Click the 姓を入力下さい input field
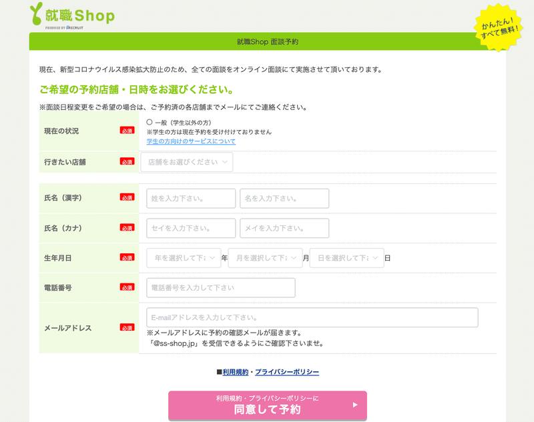 click(x=190, y=198)
